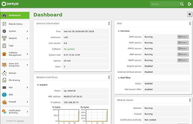Click the Mail envelope icon
This screenshot has width=193, height=124.
click(4, 88)
